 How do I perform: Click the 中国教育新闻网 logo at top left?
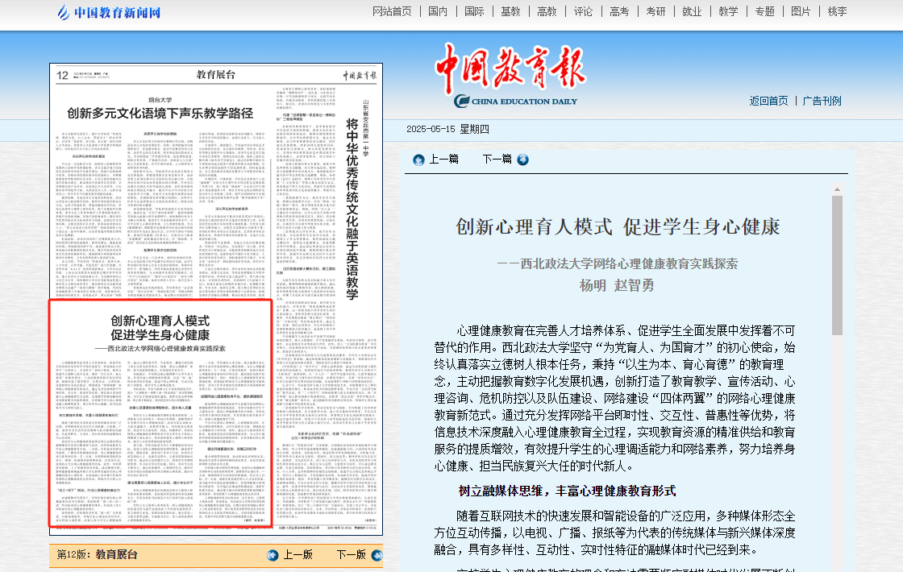(109, 12)
